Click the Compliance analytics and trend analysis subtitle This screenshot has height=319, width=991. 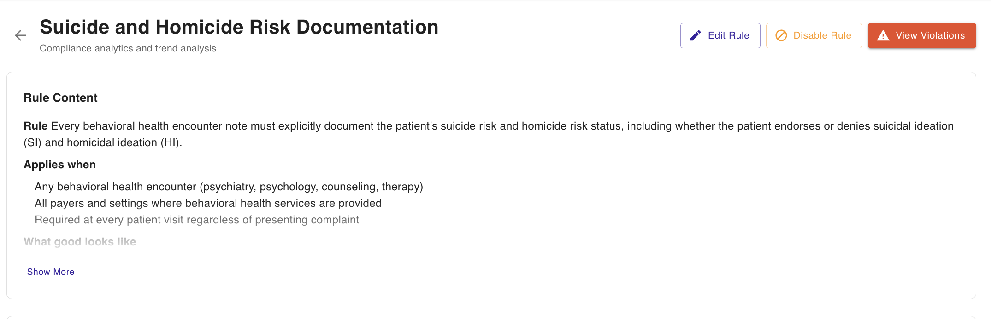point(128,48)
